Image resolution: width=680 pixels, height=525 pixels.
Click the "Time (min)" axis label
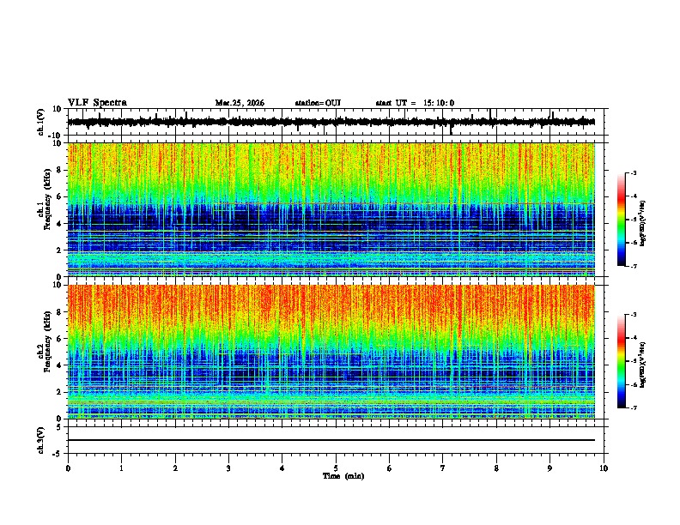[343, 476]
